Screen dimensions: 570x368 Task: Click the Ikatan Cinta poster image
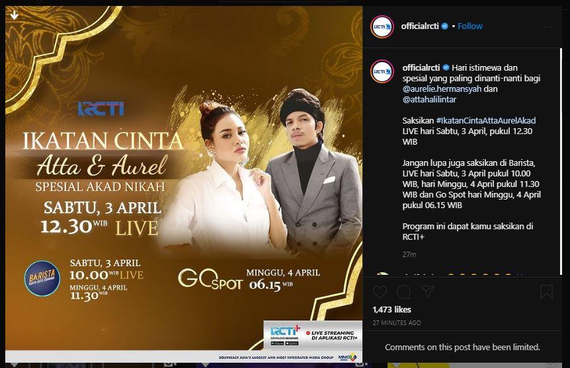184,184
